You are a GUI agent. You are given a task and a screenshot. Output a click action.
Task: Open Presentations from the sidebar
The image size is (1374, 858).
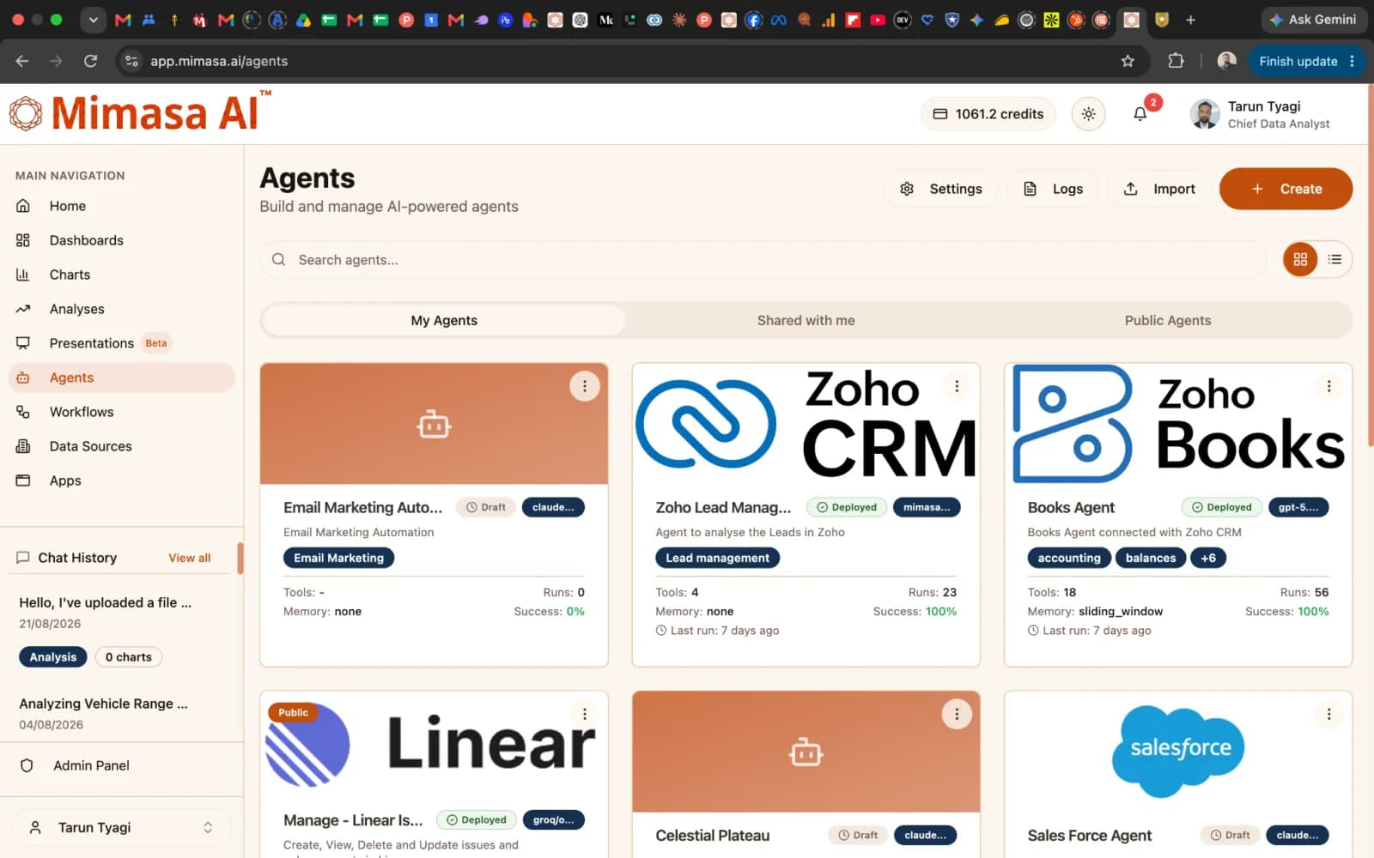click(x=121, y=343)
